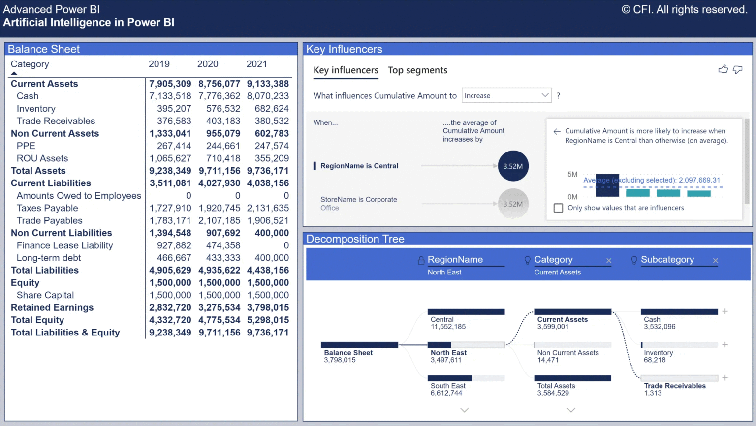Click the thumbs down feedback icon
This screenshot has width=756, height=426.
737,70
